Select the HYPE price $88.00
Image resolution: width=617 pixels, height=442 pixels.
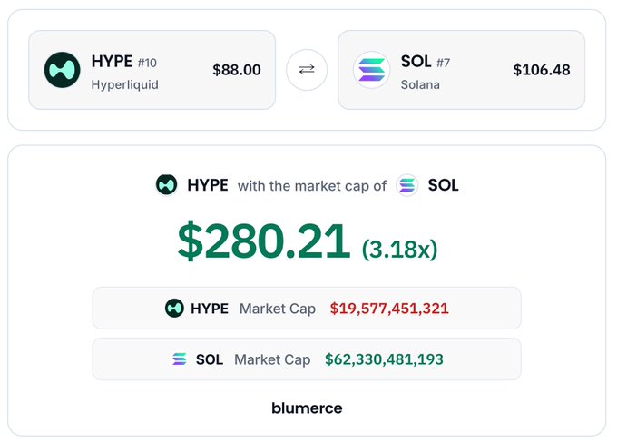[x=237, y=70]
